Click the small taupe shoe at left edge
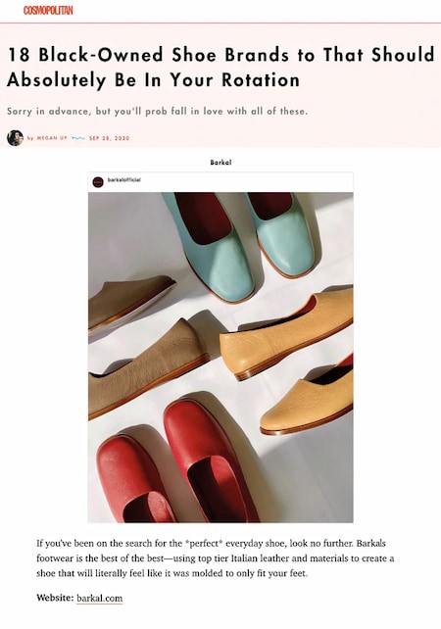 128,299
